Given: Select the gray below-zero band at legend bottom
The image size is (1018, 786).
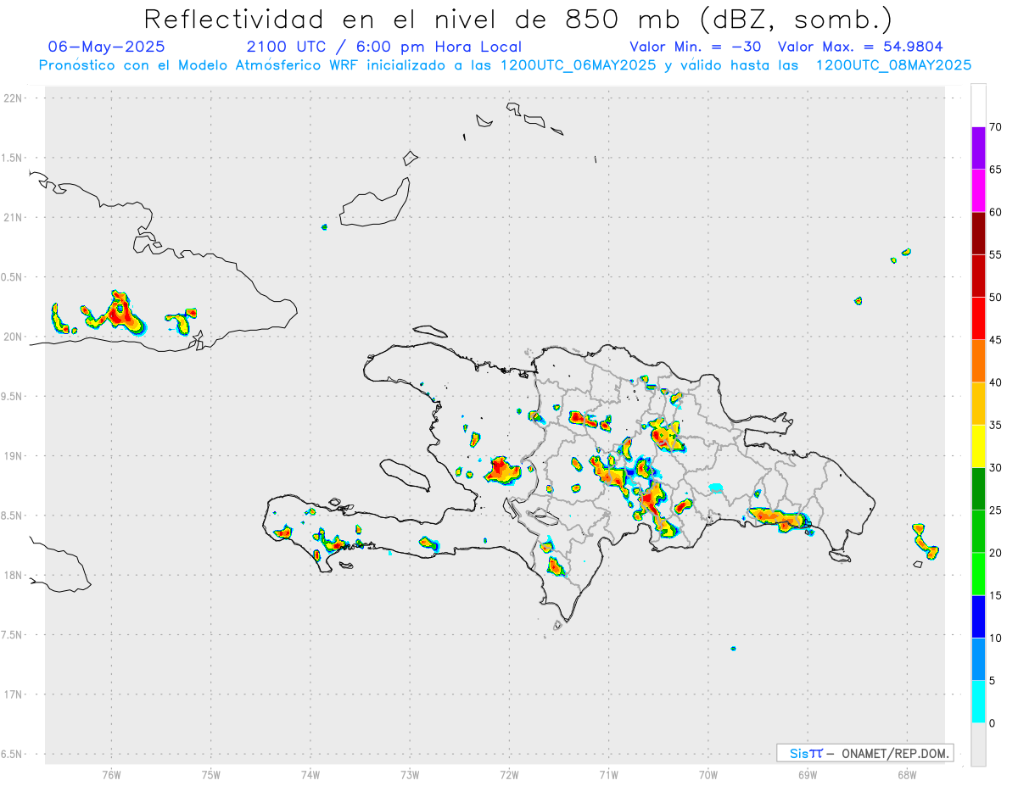Looking at the screenshot, I should coord(978,744).
